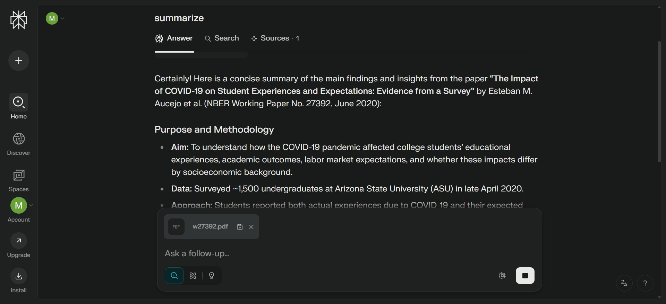Click the Upgrade arrow icon
Image resolution: width=666 pixels, height=304 pixels.
click(19, 241)
